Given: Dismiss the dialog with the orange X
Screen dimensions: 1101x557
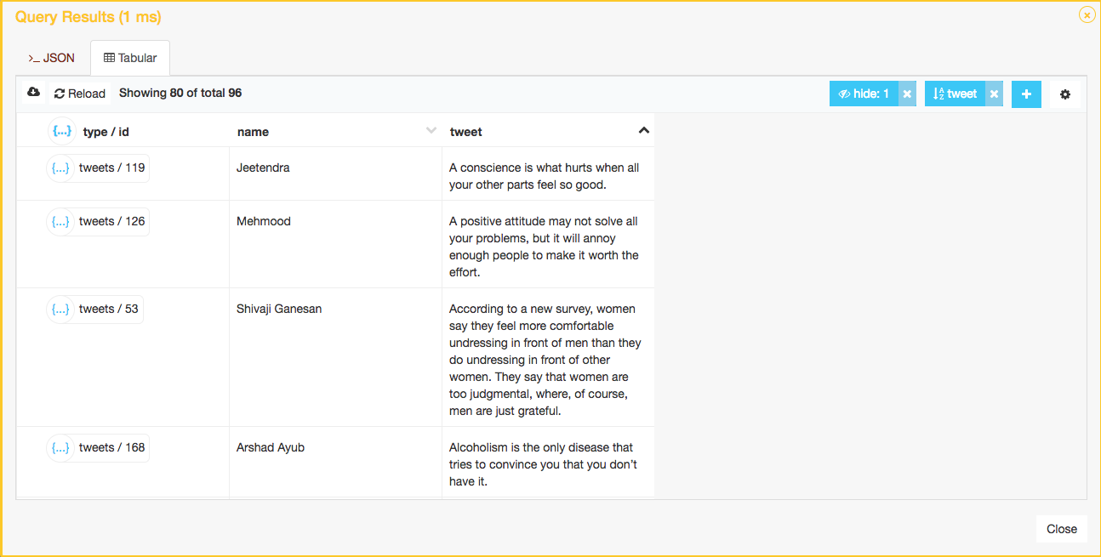Looking at the screenshot, I should point(1087,14).
